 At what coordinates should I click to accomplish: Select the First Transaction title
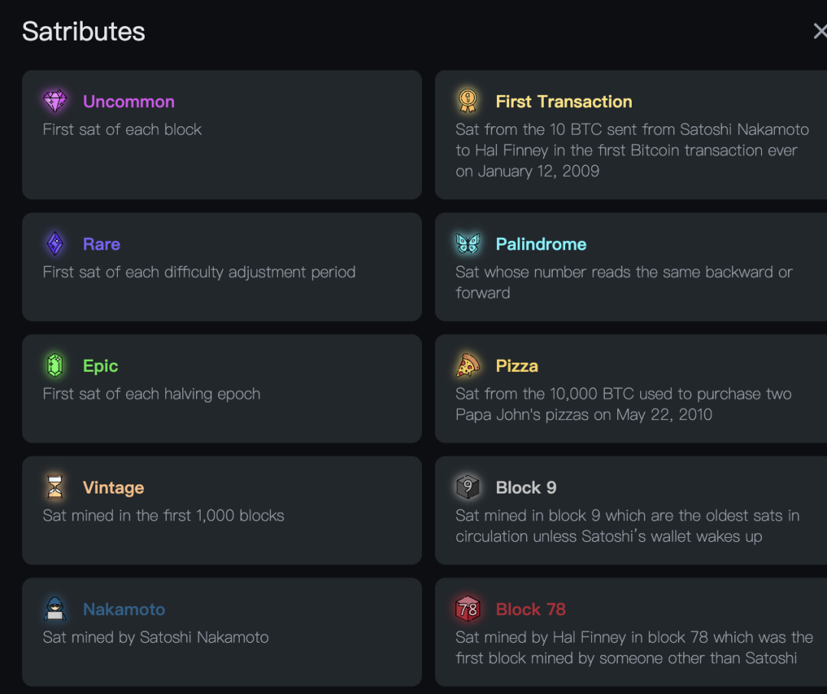[564, 102]
